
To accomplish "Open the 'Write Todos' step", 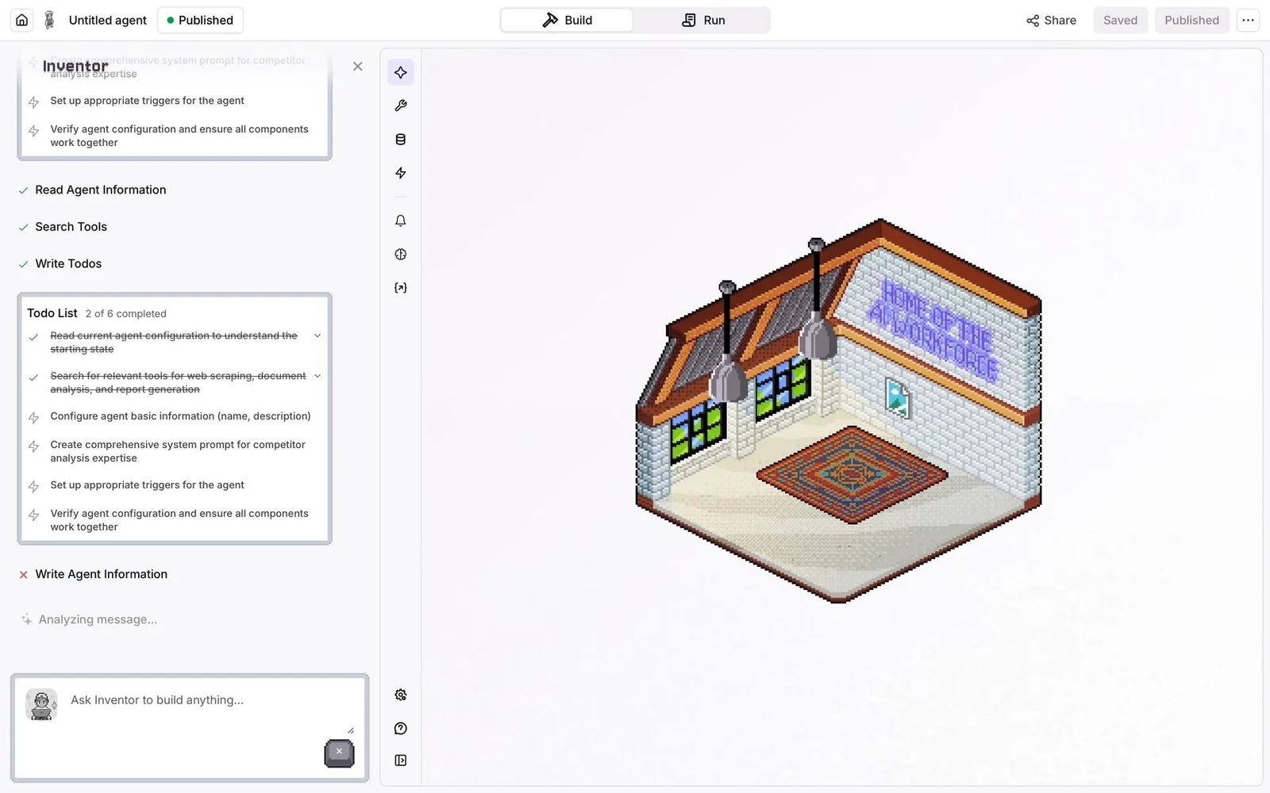I will coord(68,264).
